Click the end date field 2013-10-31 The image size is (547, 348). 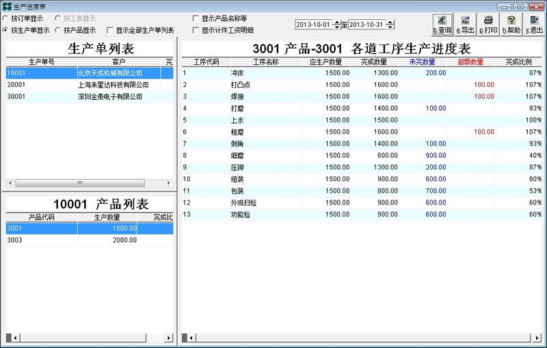coord(367,25)
